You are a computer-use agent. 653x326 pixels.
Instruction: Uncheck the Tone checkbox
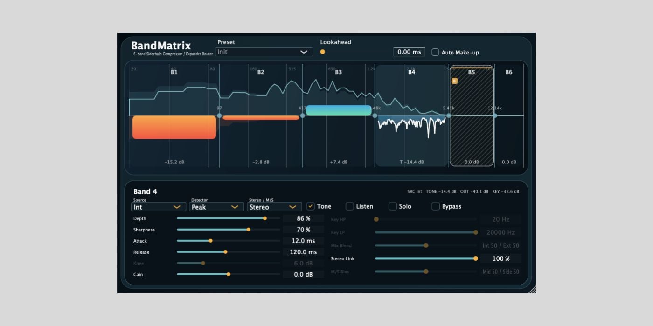(311, 206)
